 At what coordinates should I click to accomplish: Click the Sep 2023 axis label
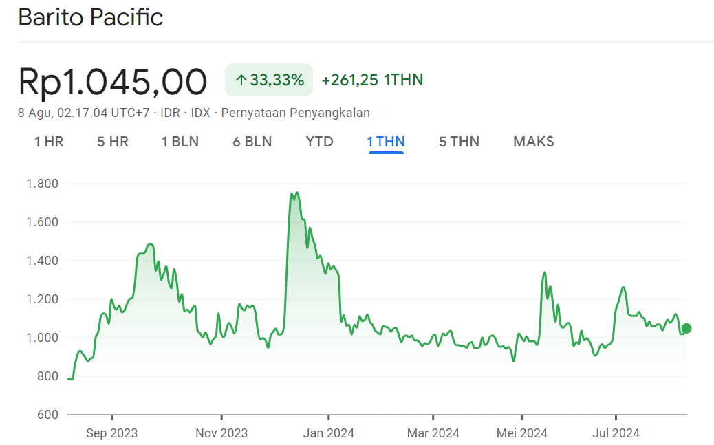[111, 433]
